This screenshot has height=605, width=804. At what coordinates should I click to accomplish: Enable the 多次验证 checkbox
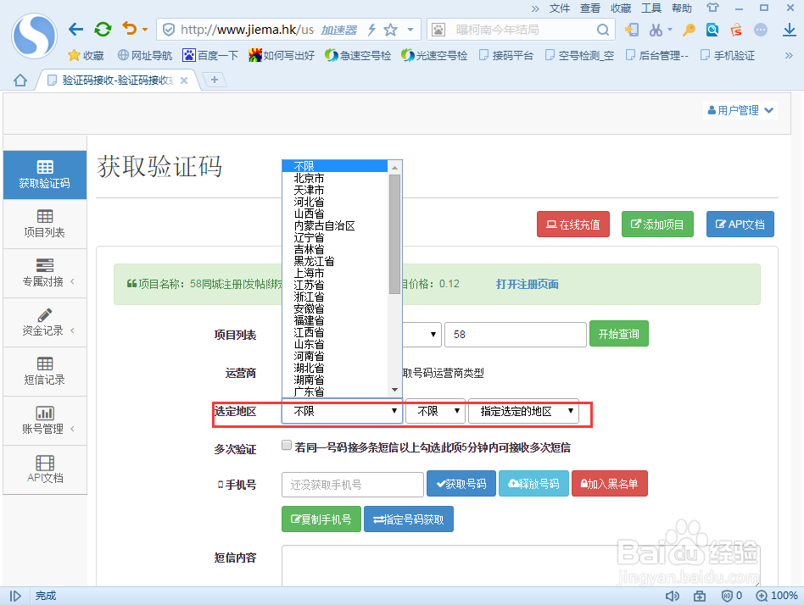coord(287,444)
